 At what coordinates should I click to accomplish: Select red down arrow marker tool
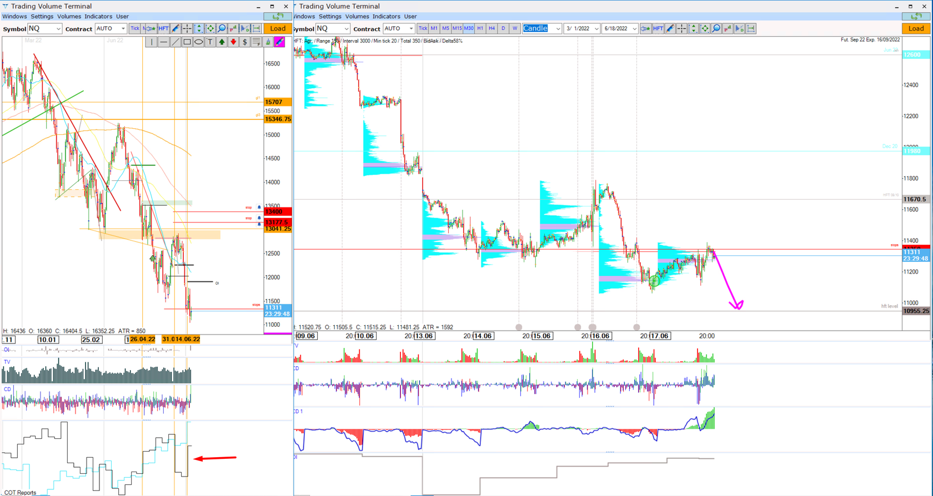(233, 42)
